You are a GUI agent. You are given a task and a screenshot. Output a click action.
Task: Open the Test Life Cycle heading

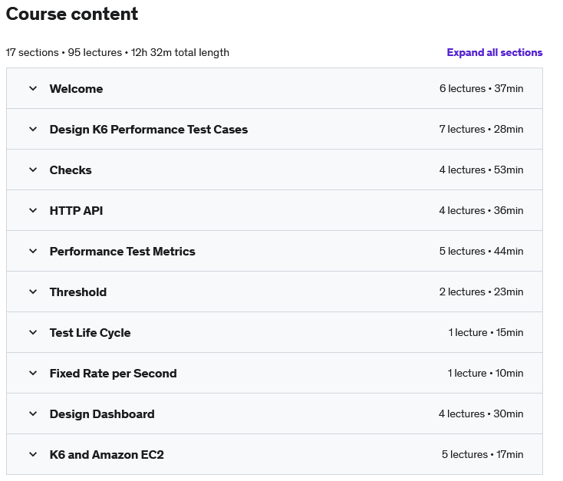coord(90,333)
